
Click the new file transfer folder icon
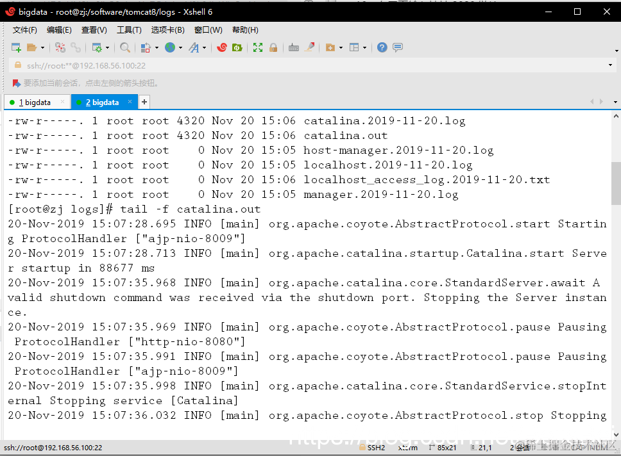click(x=330, y=47)
